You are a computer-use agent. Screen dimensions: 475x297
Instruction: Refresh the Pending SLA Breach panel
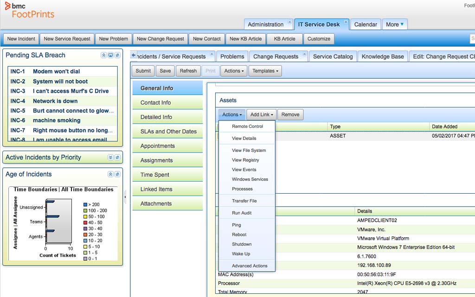(x=117, y=55)
